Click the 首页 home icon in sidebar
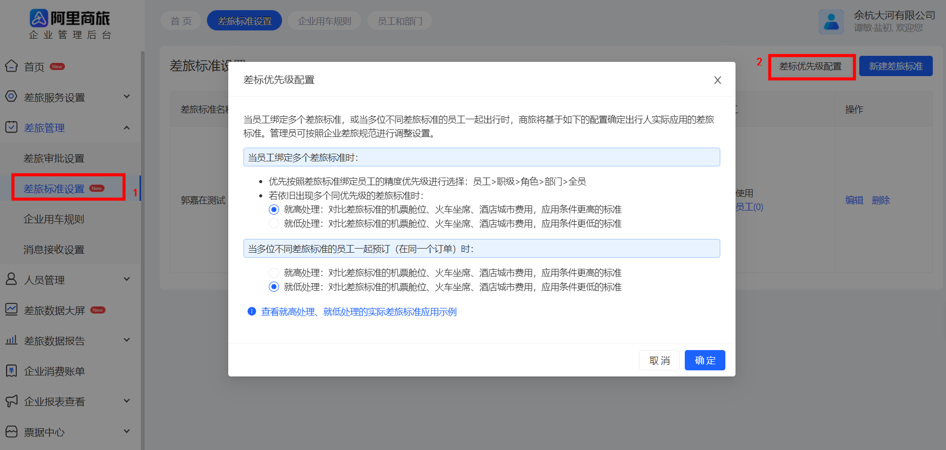Viewport: 946px width, 450px height. (x=11, y=66)
